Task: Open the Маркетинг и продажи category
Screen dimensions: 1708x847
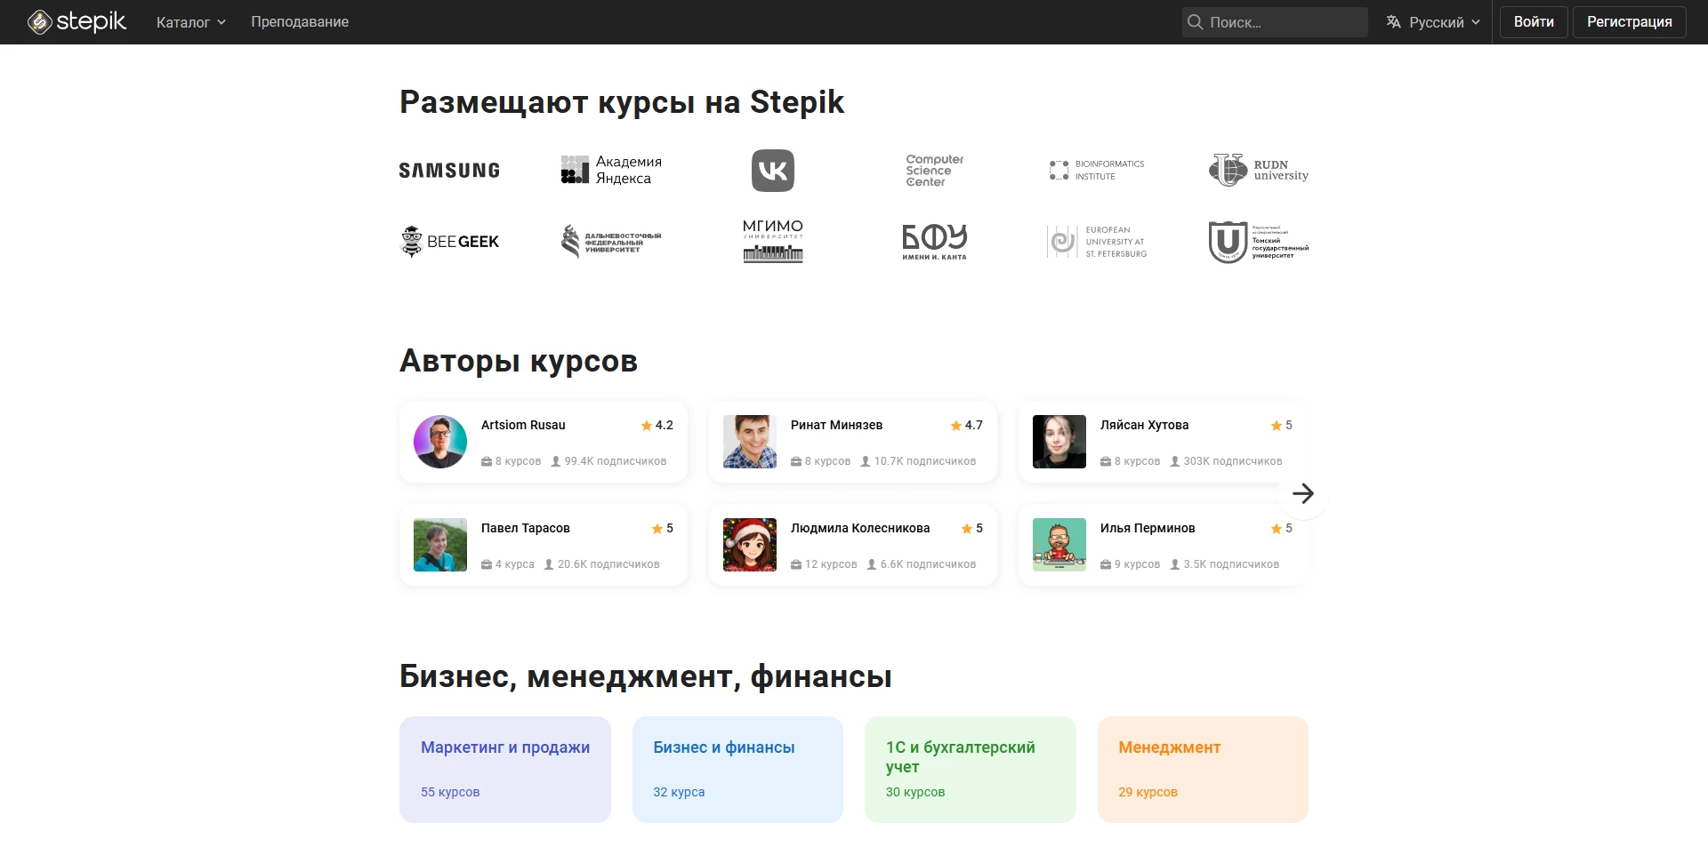Action: click(504, 769)
